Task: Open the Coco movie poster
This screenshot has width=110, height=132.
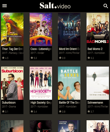Action: click(x=41, y=29)
